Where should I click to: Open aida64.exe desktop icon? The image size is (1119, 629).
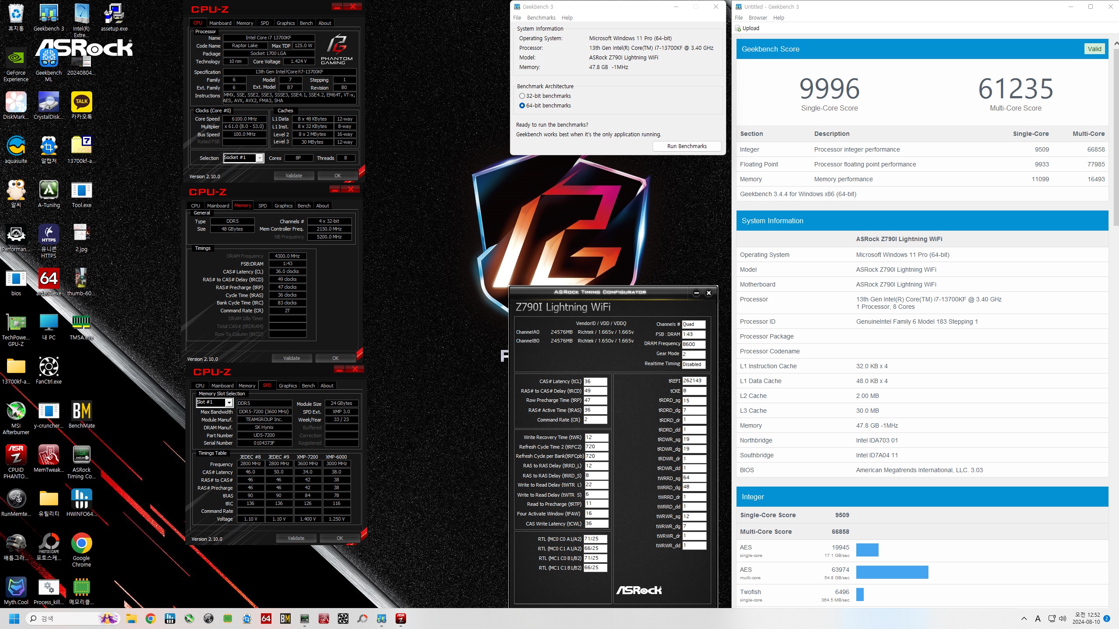pos(49,283)
